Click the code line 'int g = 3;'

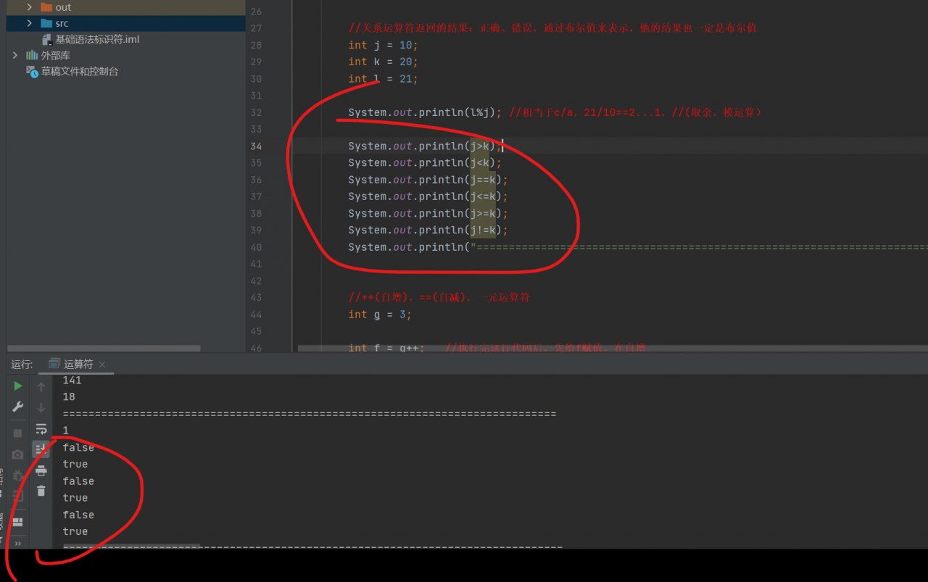click(380, 315)
